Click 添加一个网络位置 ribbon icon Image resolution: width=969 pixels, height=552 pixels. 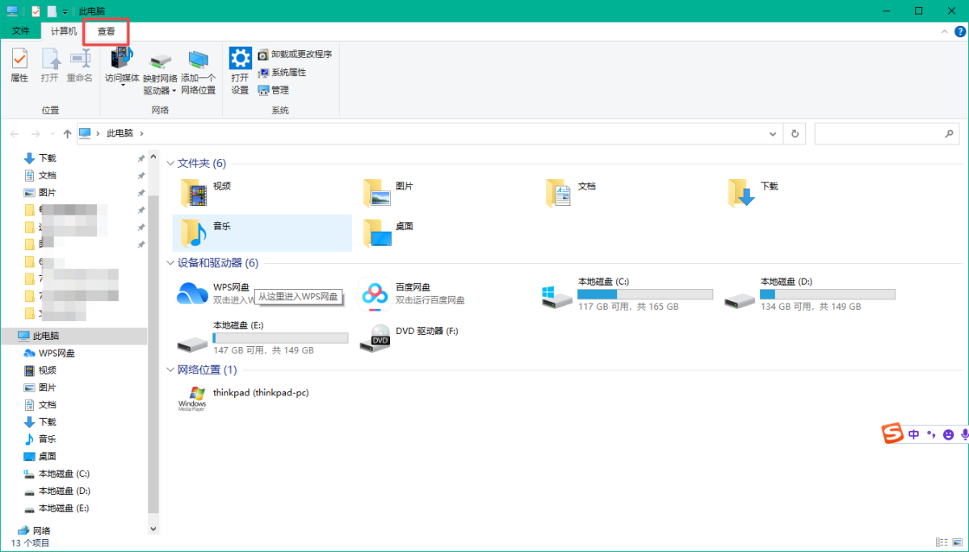pos(198,71)
